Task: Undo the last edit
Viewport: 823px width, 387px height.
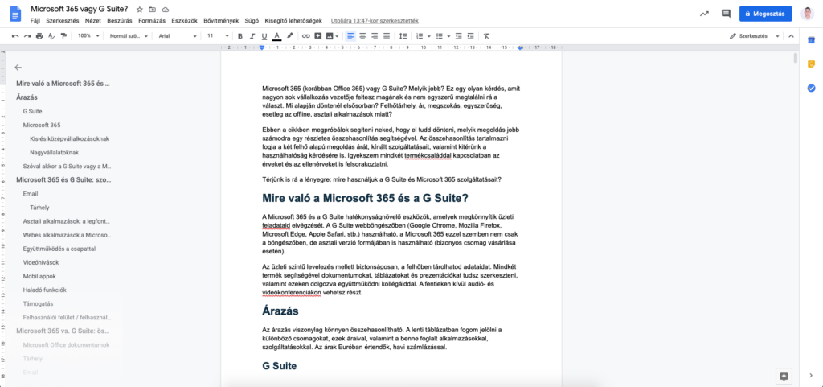Action: click(15, 36)
